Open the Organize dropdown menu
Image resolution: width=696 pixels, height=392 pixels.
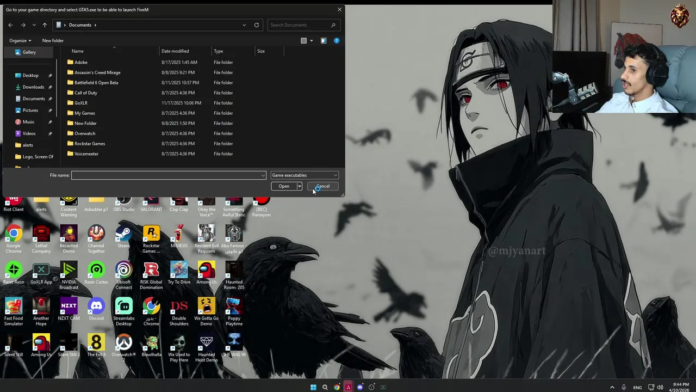(20, 41)
